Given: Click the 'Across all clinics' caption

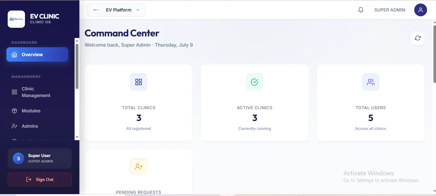Looking at the screenshot, I should [371, 129].
